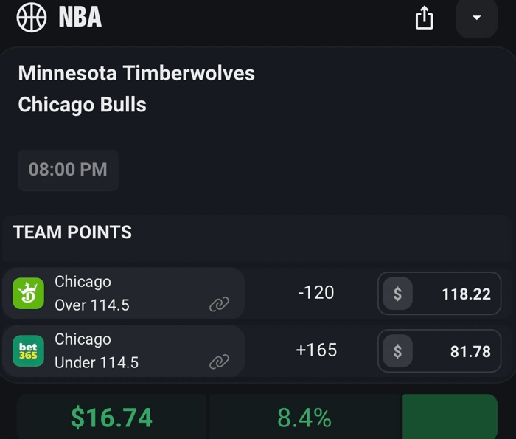This screenshot has width=516, height=439.
Task: Tap the $16.74 profit amount
Action: 111,418
